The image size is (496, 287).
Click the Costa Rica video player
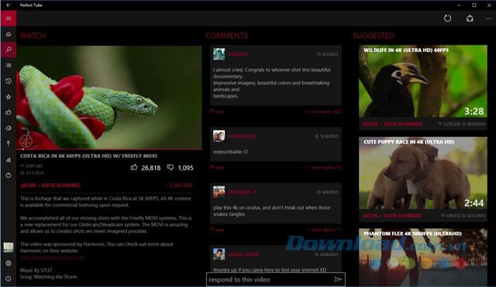point(109,97)
